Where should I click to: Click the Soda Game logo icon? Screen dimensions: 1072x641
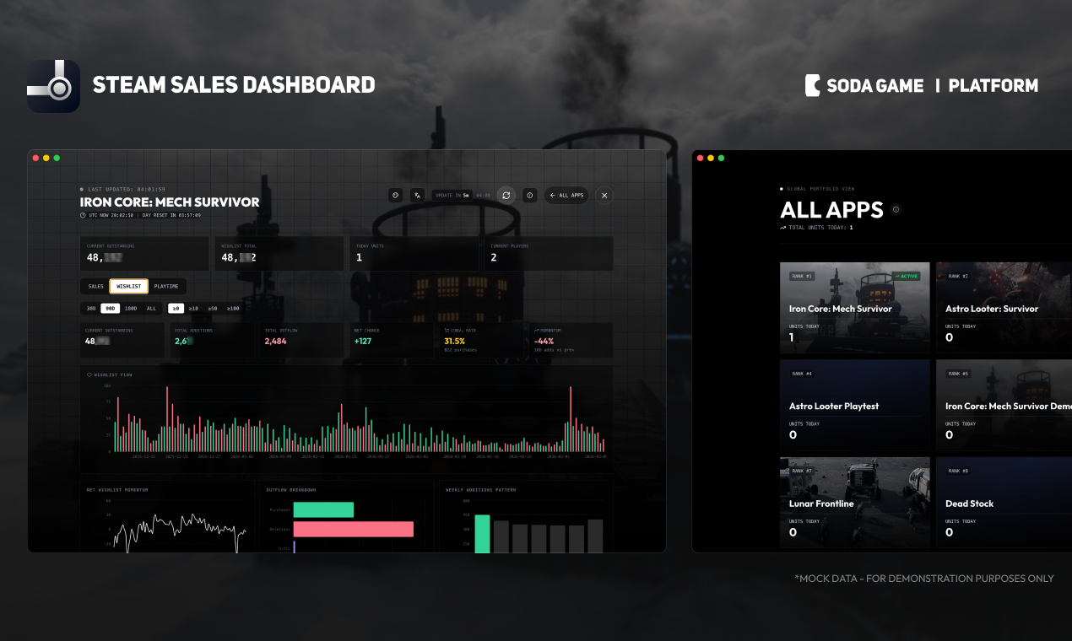click(813, 85)
